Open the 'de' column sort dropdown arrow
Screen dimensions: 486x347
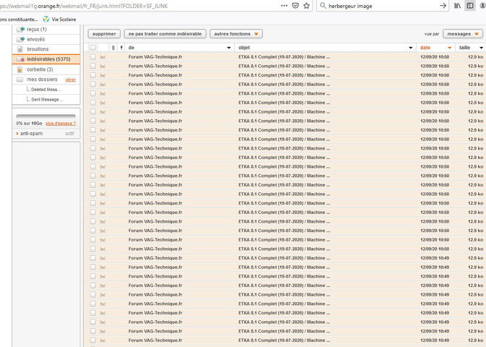point(229,48)
